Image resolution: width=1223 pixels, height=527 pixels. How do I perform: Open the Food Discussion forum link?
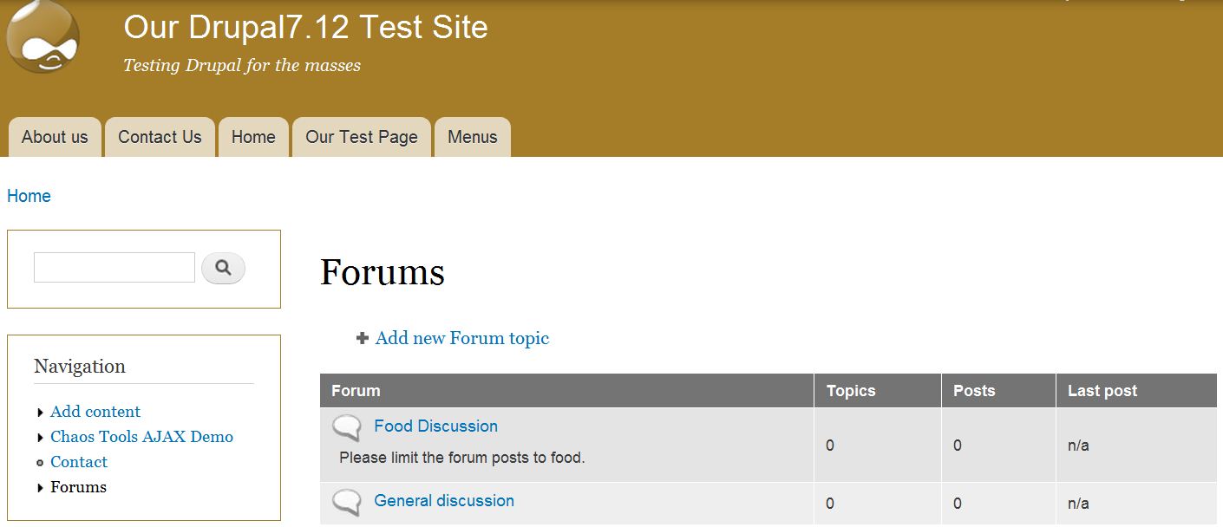coord(435,426)
